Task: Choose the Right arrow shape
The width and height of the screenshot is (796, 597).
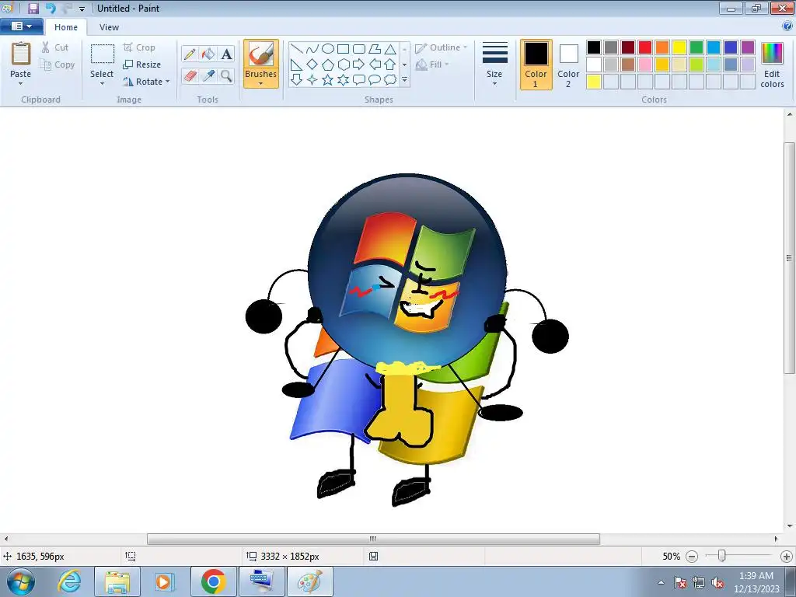Action: pyautogui.click(x=359, y=65)
